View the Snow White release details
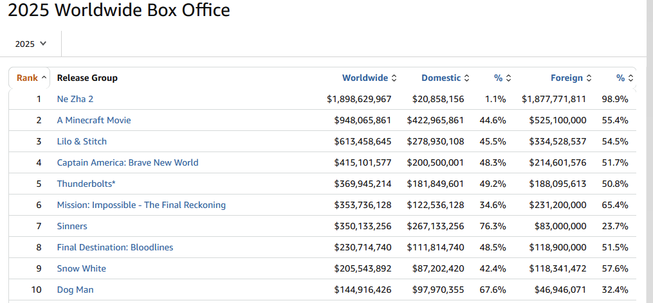 pos(81,268)
